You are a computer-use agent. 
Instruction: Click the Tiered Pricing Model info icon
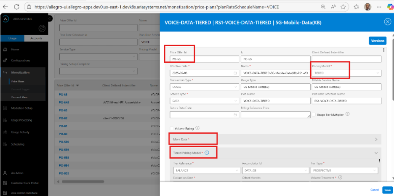[207, 153]
